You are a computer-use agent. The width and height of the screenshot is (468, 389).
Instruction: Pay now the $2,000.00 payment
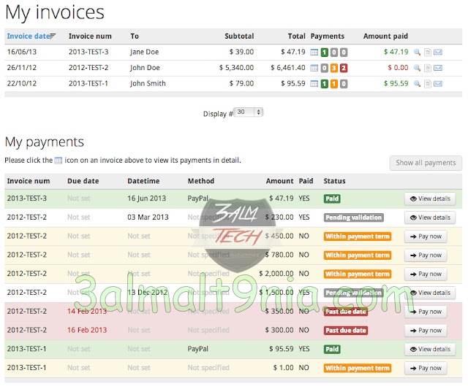tap(426, 274)
